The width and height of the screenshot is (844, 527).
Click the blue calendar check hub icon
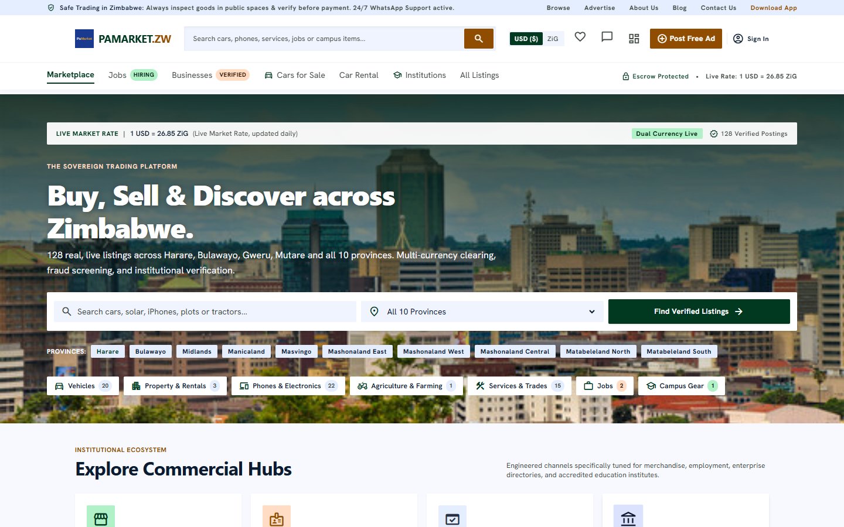pyautogui.click(x=452, y=518)
